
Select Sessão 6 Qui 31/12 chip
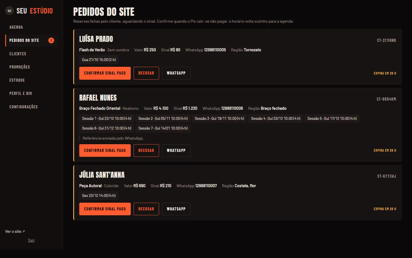pos(107,128)
